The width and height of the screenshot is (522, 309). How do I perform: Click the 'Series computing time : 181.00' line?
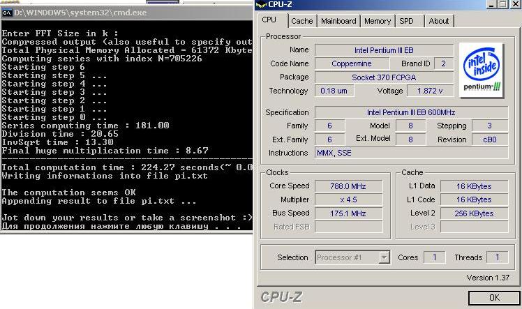[86, 126]
